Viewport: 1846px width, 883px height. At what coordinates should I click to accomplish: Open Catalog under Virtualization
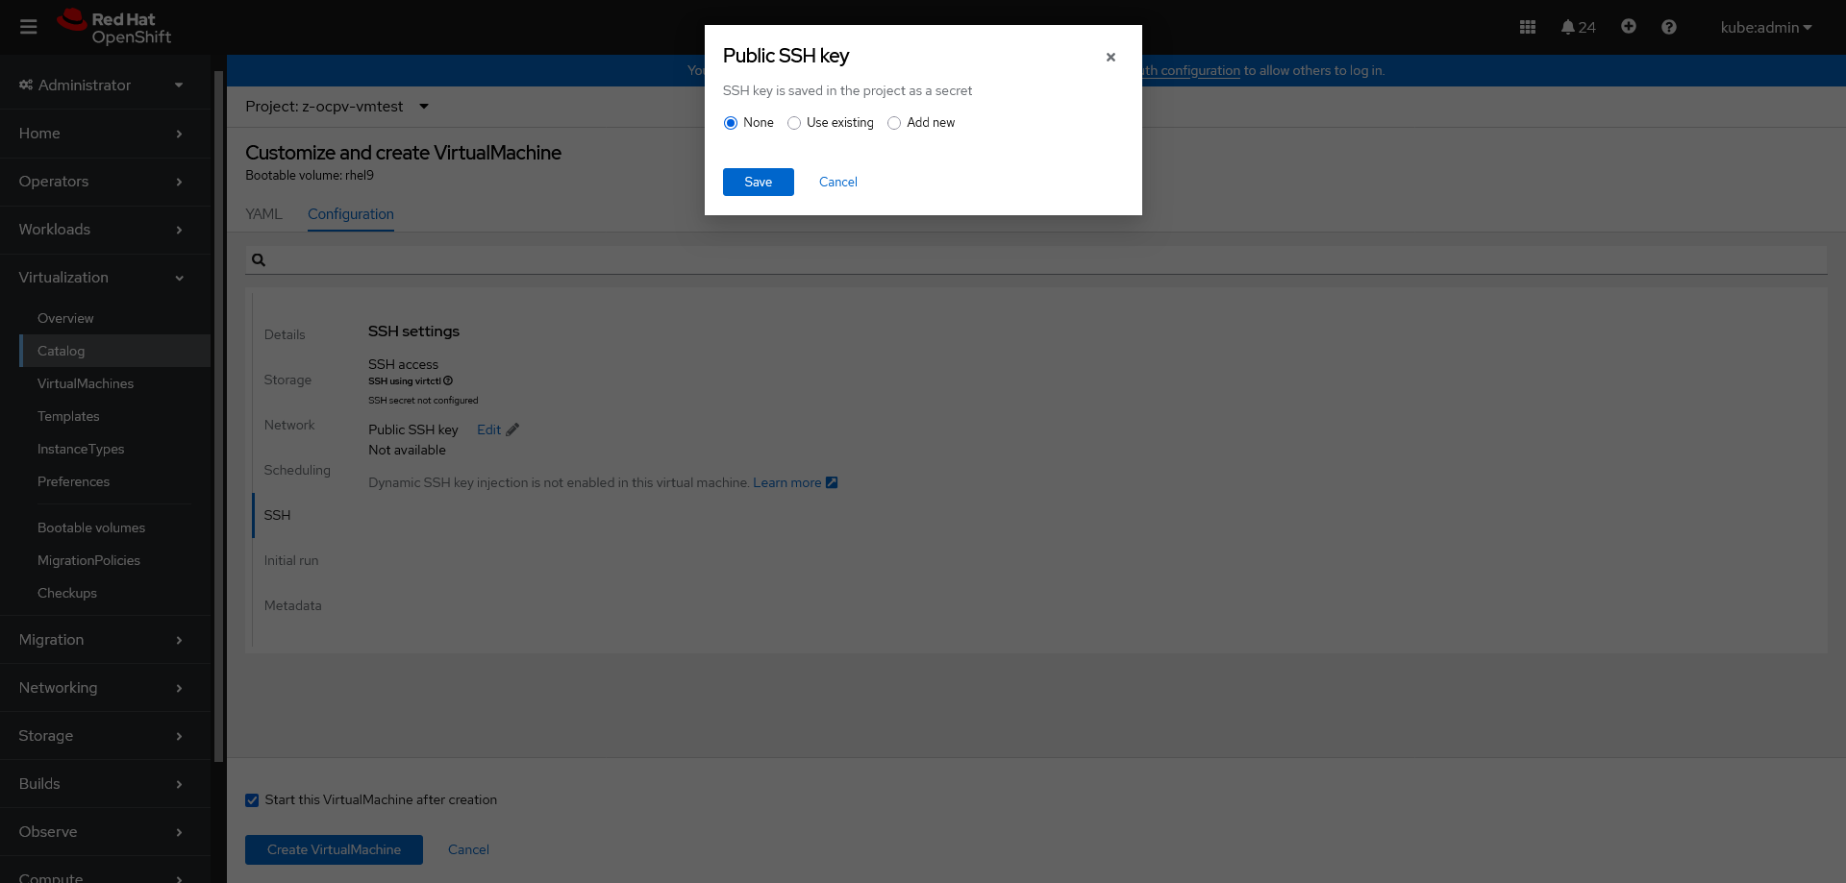pos(114,352)
